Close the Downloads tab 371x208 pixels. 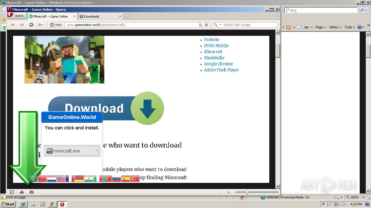[120, 16]
